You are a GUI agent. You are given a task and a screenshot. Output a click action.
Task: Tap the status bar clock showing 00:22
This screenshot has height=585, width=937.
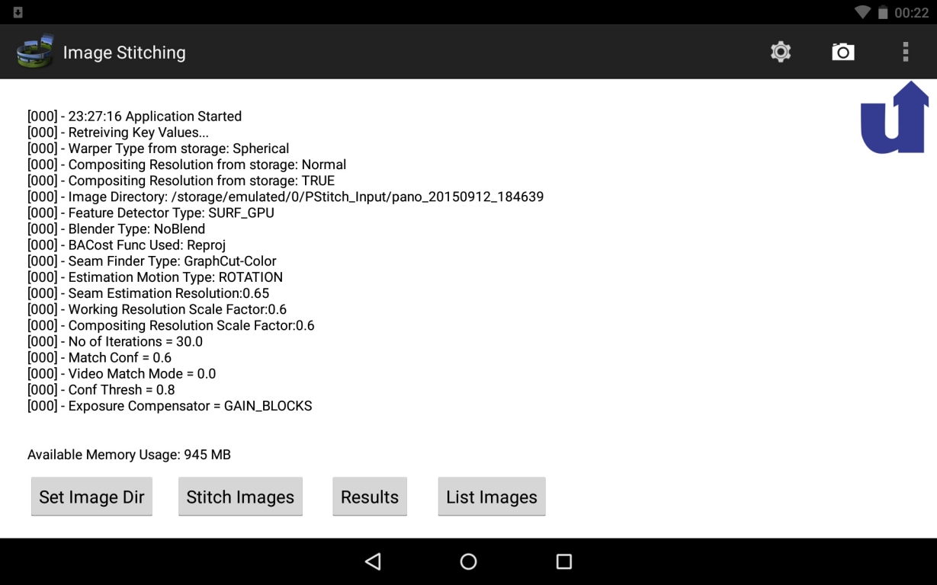[911, 12]
